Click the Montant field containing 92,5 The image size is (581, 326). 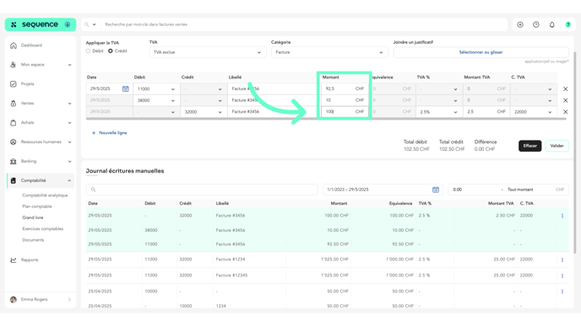click(x=344, y=89)
